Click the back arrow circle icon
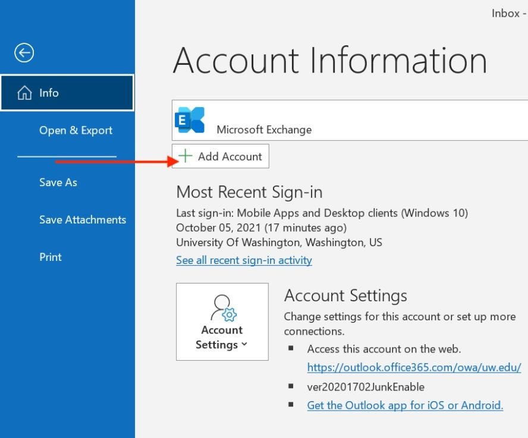The width and height of the screenshot is (528, 438). point(24,53)
